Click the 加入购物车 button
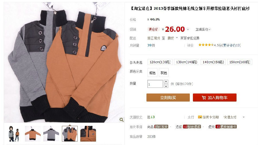The width and height of the screenshot is (258, 145). (x=214, y=98)
